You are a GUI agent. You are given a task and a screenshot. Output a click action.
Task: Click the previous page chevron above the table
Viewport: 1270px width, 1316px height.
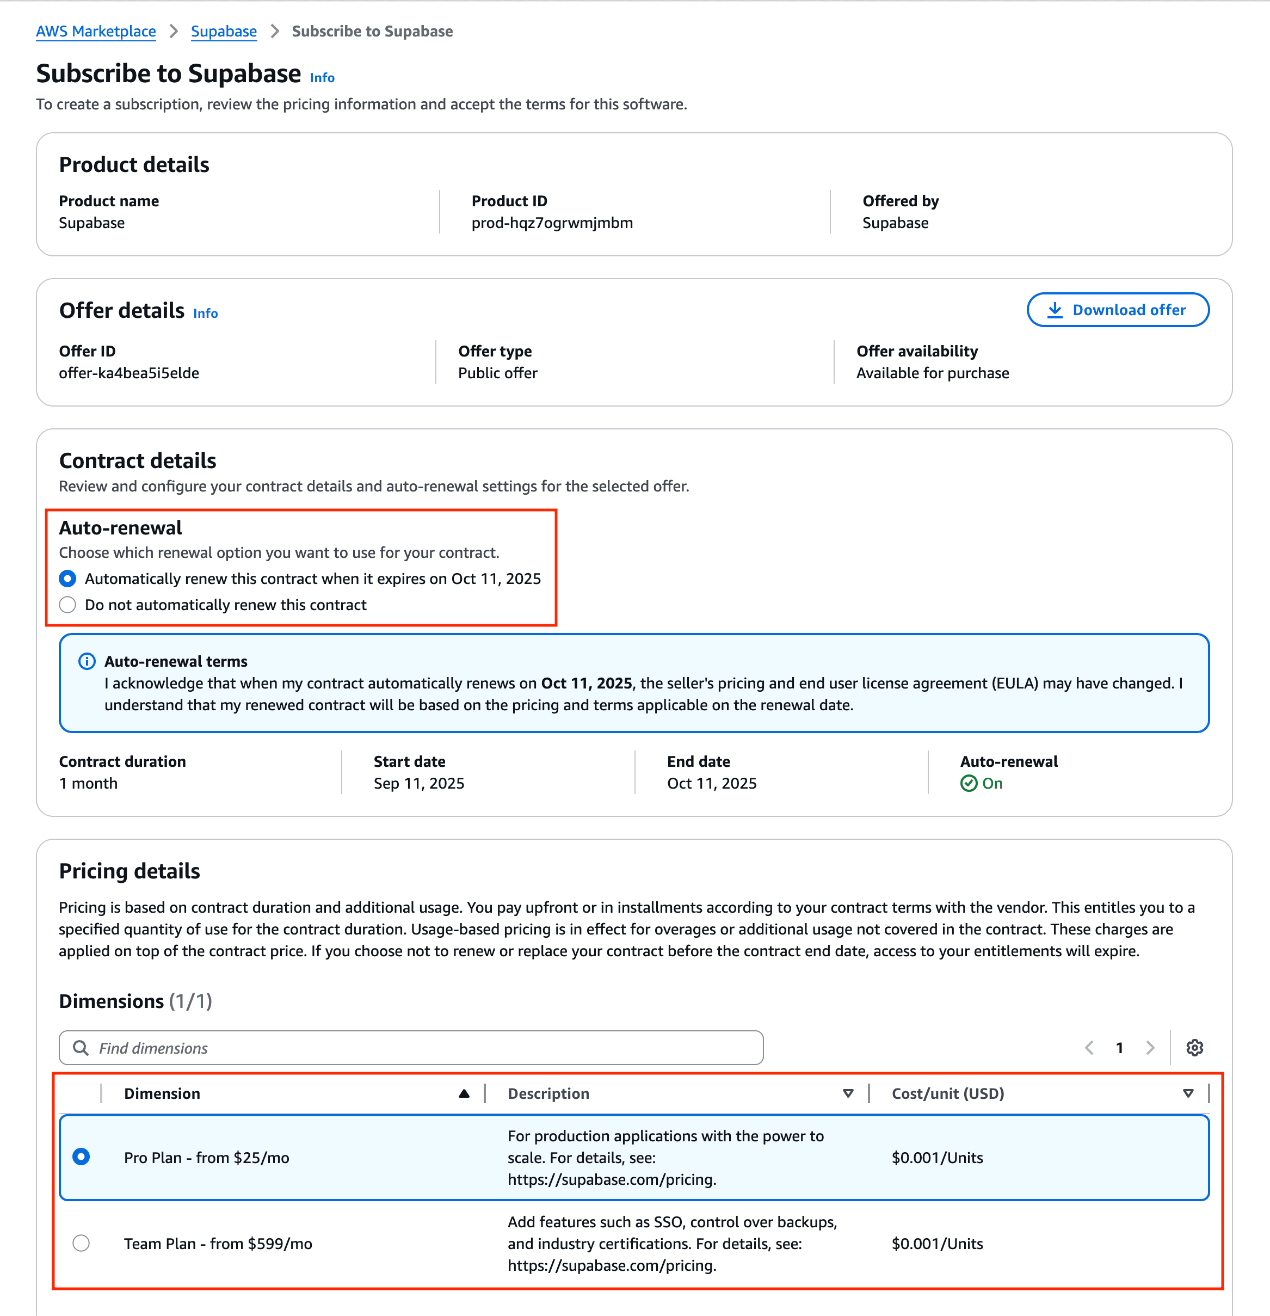click(1089, 1048)
